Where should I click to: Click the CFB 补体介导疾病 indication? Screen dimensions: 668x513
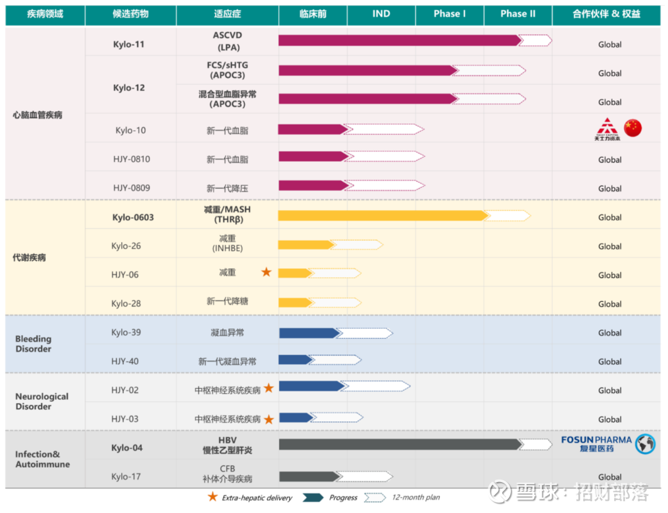click(x=228, y=473)
